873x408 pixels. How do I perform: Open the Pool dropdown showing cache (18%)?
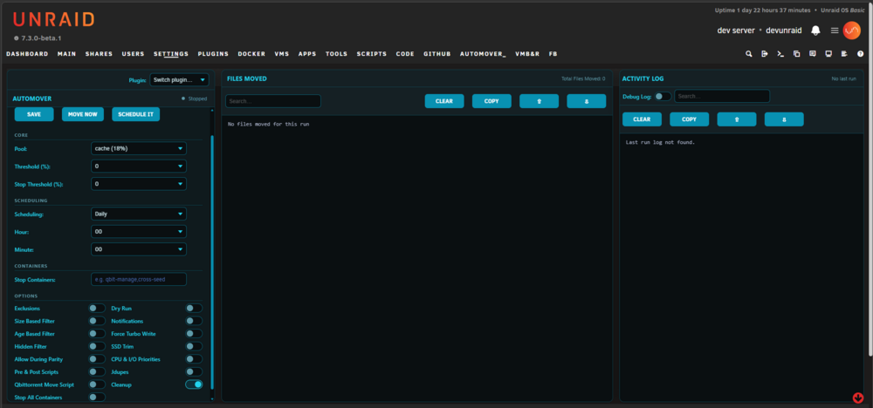(x=139, y=148)
